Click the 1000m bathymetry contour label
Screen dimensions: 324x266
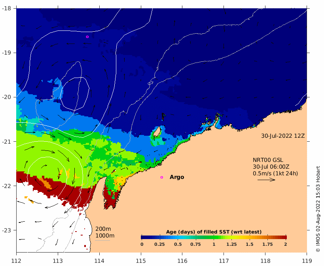105,236
